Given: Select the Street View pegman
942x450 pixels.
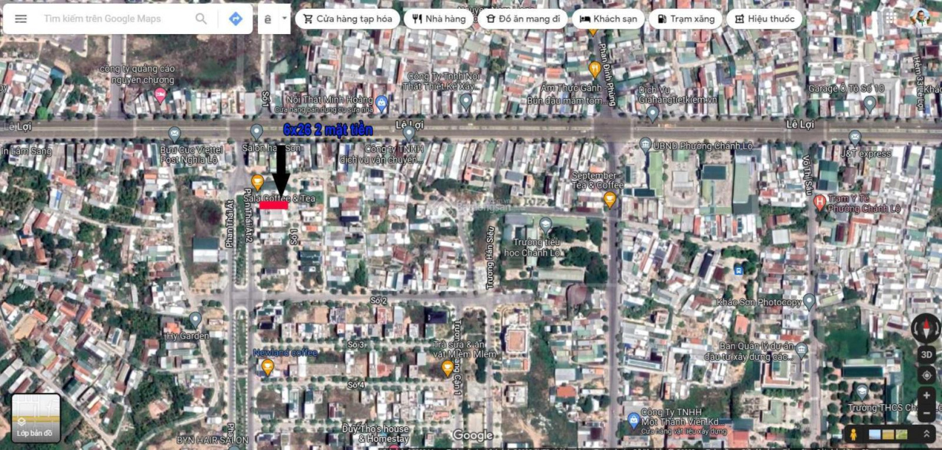Looking at the screenshot, I should tap(855, 434).
